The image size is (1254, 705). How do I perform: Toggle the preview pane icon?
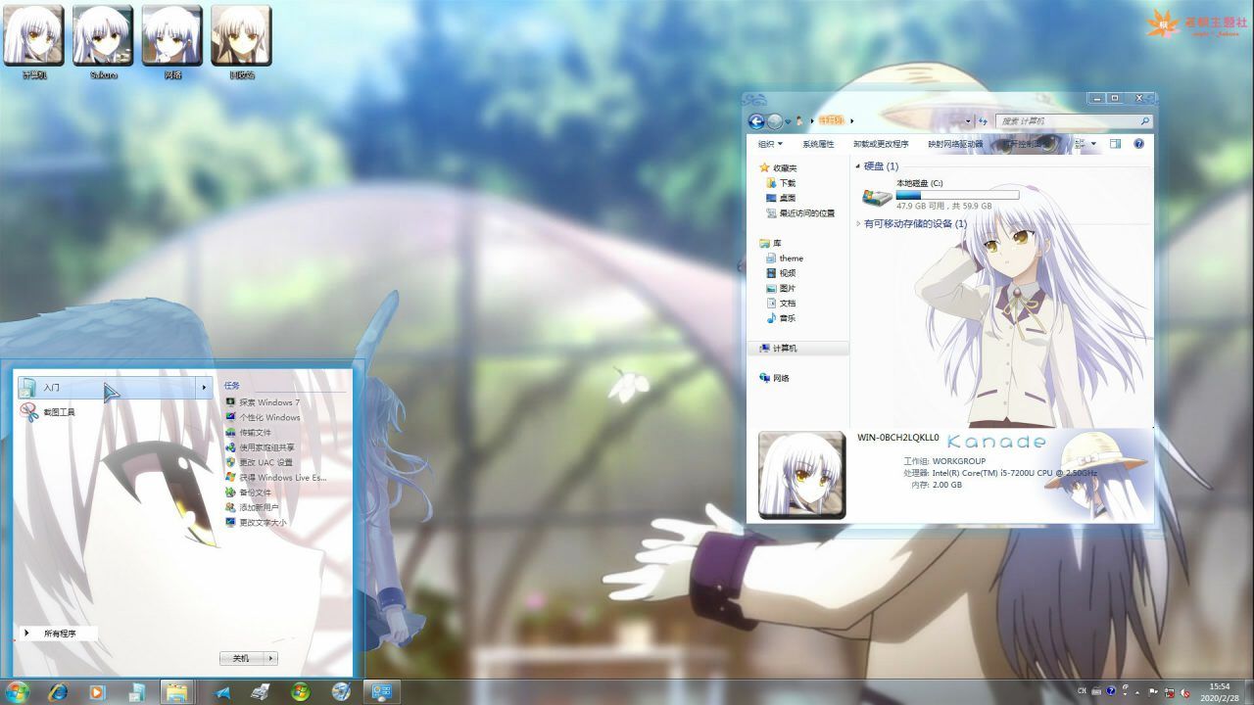(x=1115, y=144)
